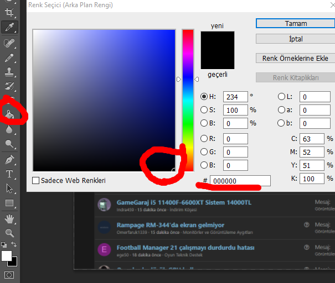Open the white foreground color swatch

7,256
